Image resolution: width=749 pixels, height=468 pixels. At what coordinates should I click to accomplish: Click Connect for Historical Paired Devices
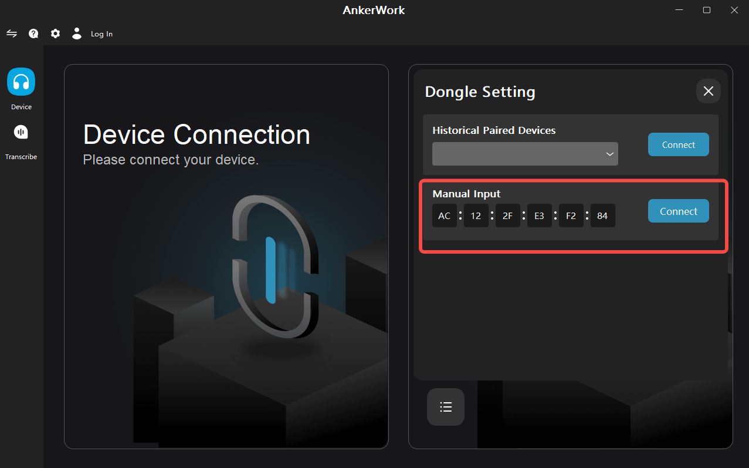tap(678, 144)
